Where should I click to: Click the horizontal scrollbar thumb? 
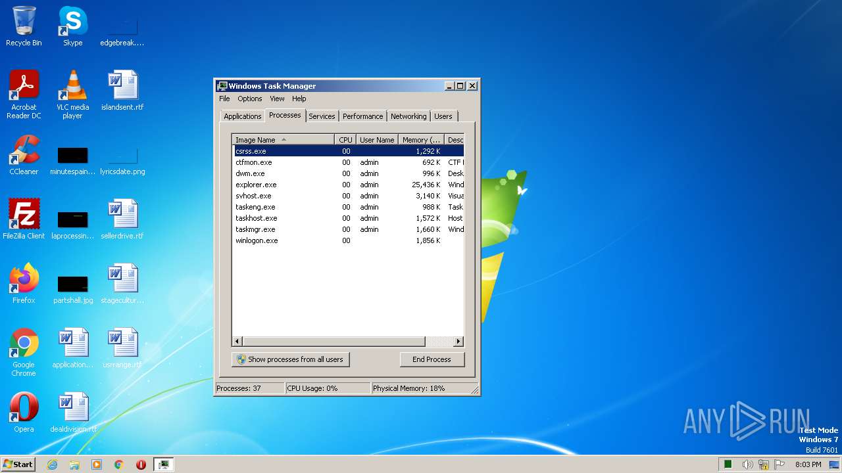point(334,342)
